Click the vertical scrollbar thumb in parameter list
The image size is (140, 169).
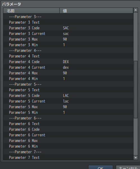pyautogui.click(x=136, y=90)
